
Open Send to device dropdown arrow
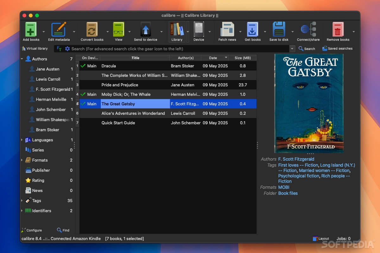click(161, 32)
